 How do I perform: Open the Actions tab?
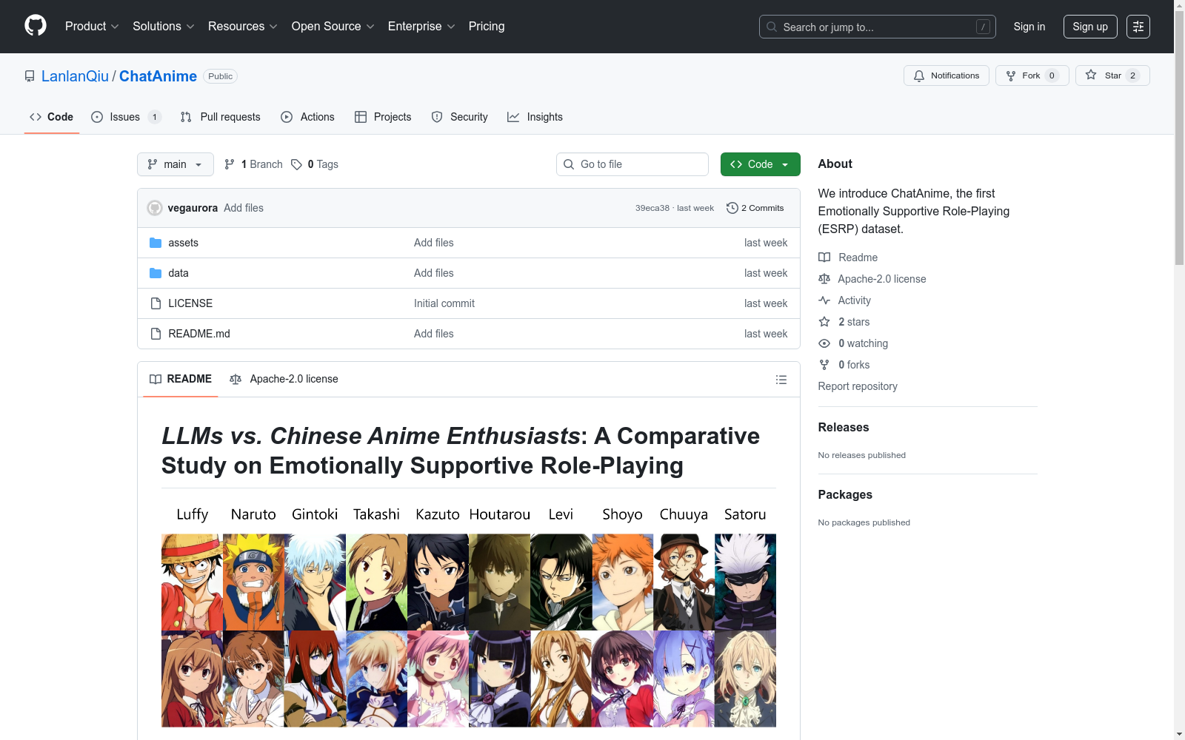308,117
